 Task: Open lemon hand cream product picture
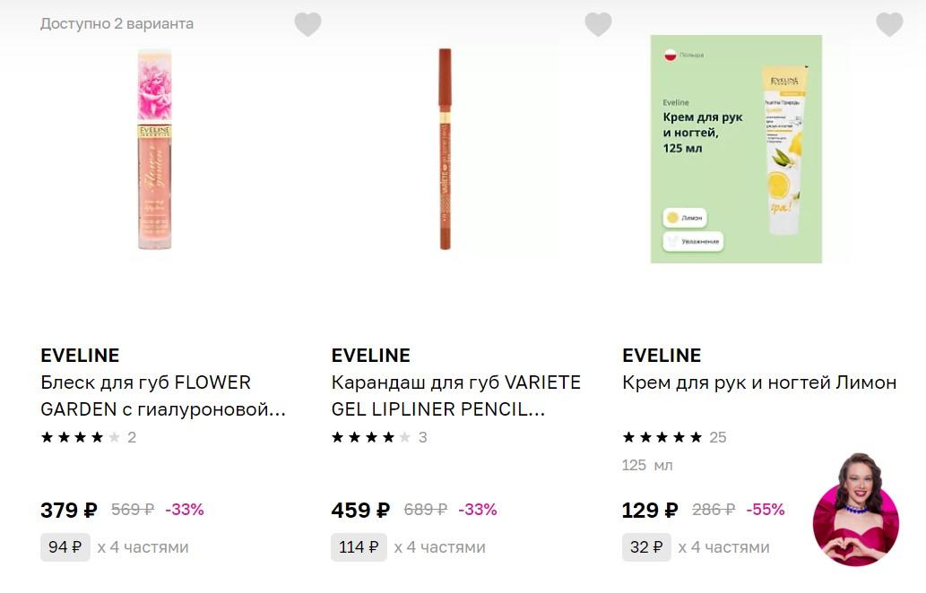[x=736, y=150]
